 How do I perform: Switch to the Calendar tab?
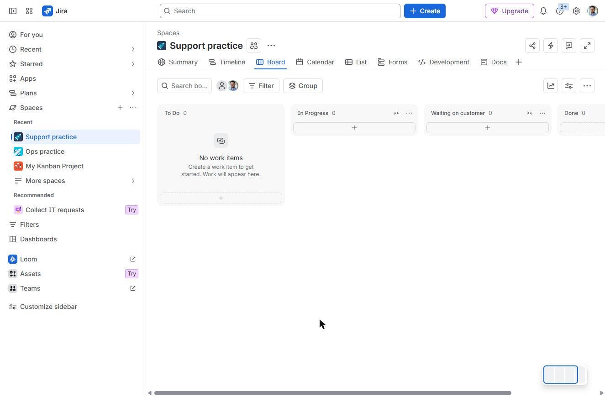click(315, 62)
